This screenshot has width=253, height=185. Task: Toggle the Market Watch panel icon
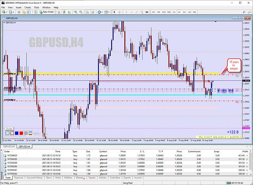(x=19, y=12)
